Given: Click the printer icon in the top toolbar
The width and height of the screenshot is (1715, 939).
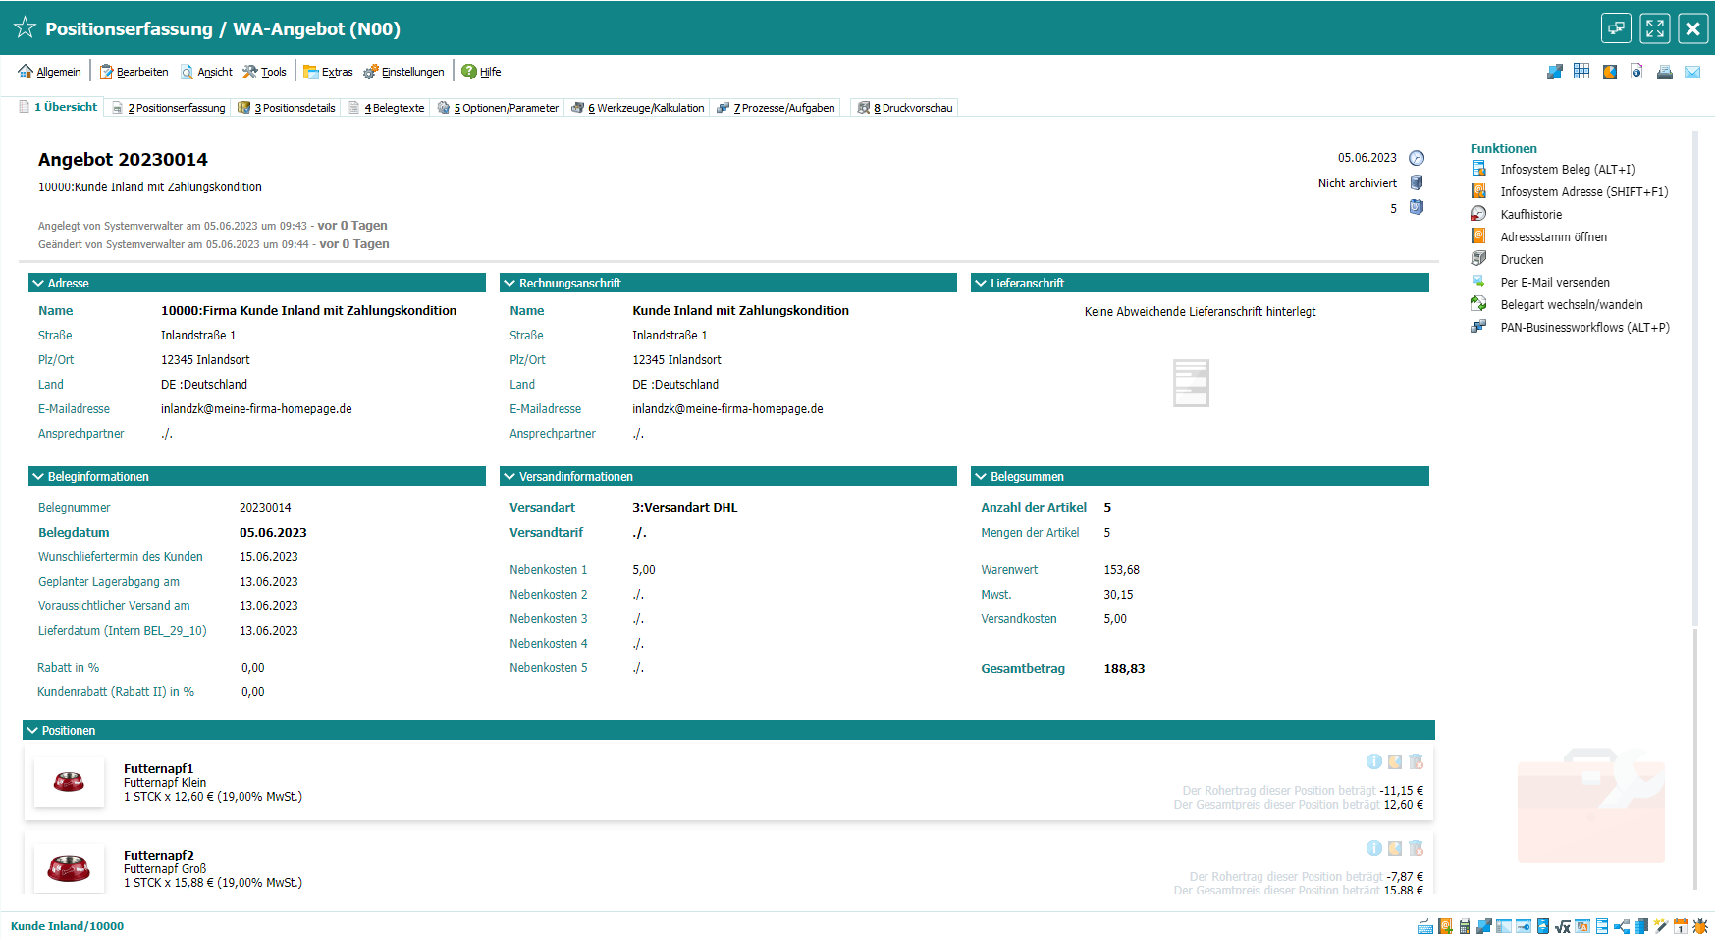Looking at the screenshot, I should (x=1664, y=72).
